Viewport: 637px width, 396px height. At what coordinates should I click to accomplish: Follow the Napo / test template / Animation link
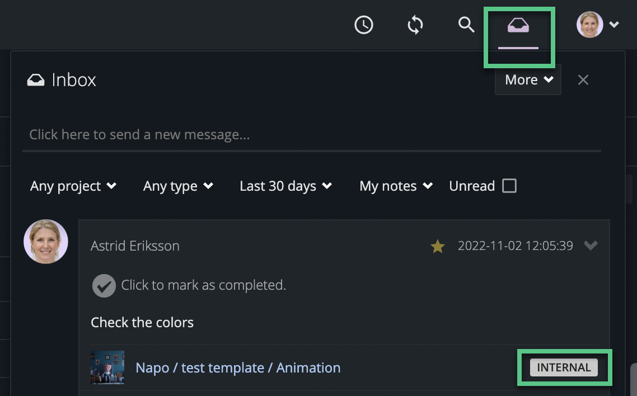click(238, 367)
